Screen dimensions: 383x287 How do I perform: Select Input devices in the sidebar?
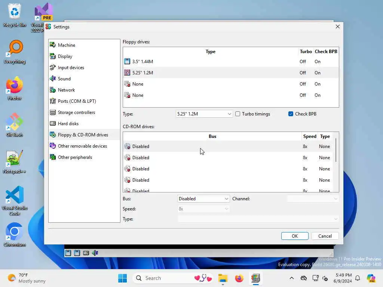pyautogui.click(x=84, y=68)
